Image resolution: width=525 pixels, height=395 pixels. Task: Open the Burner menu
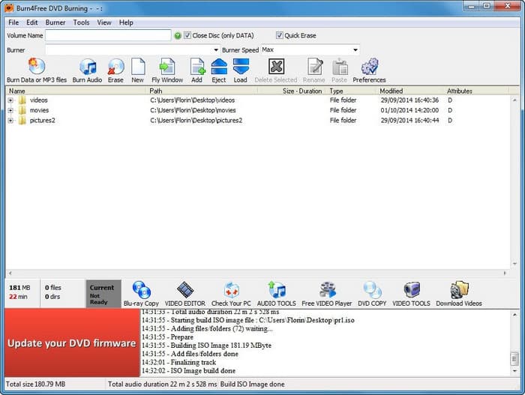tap(55, 22)
